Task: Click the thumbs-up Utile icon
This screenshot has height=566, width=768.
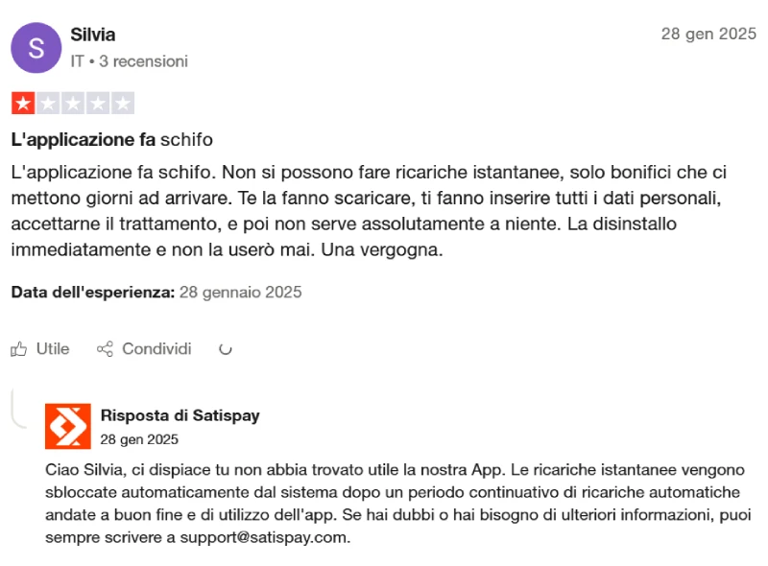Action: click(x=17, y=349)
